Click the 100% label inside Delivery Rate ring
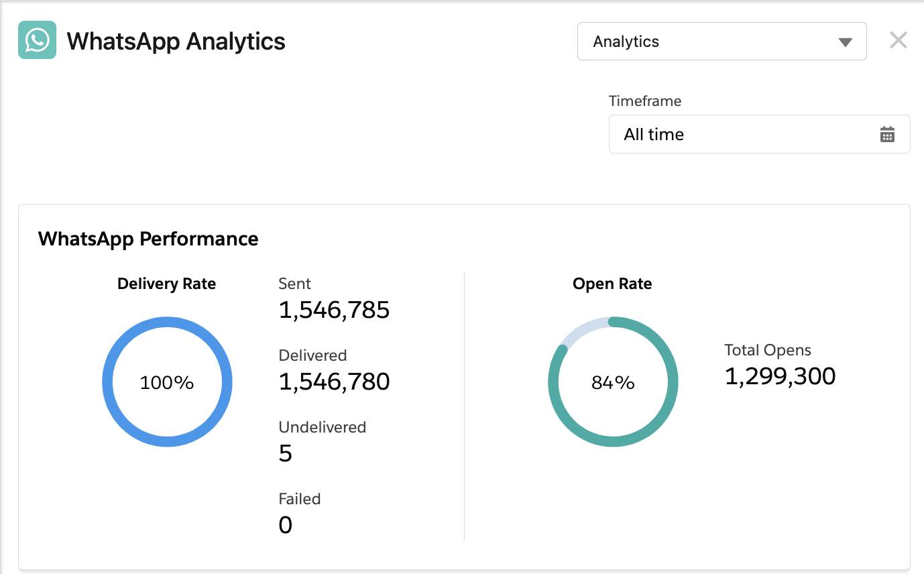This screenshot has height=574, width=924. [167, 382]
